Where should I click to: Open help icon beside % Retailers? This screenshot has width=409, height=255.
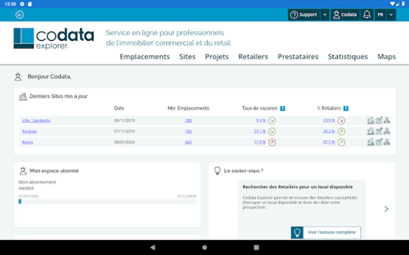coord(346,108)
